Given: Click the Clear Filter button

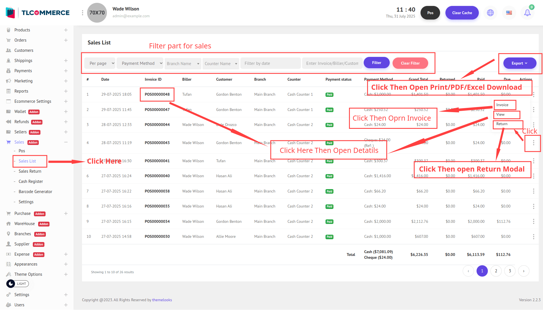Looking at the screenshot, I should click(x=410, y=63).
